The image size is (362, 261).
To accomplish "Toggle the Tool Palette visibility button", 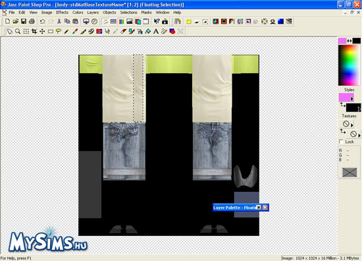I will coord(105,22).
